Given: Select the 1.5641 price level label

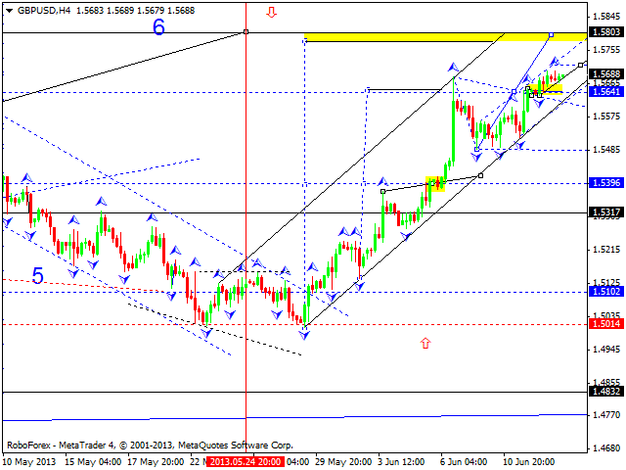Looking at the screenshot, I should 607,92.
